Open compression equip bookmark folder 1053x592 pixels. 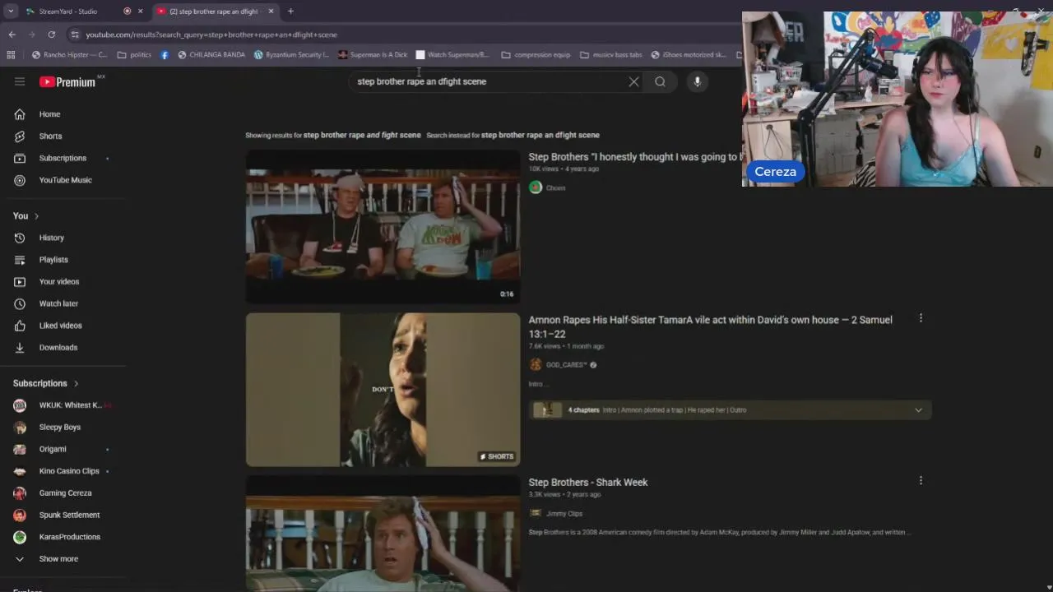coord(536,55)
